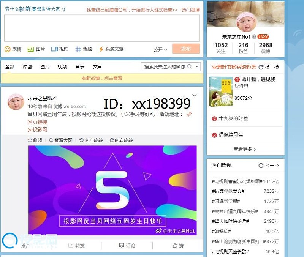The width and height of the screenshot is (304, 257).
Task: Select the 全部 tab
Action: 10,66
